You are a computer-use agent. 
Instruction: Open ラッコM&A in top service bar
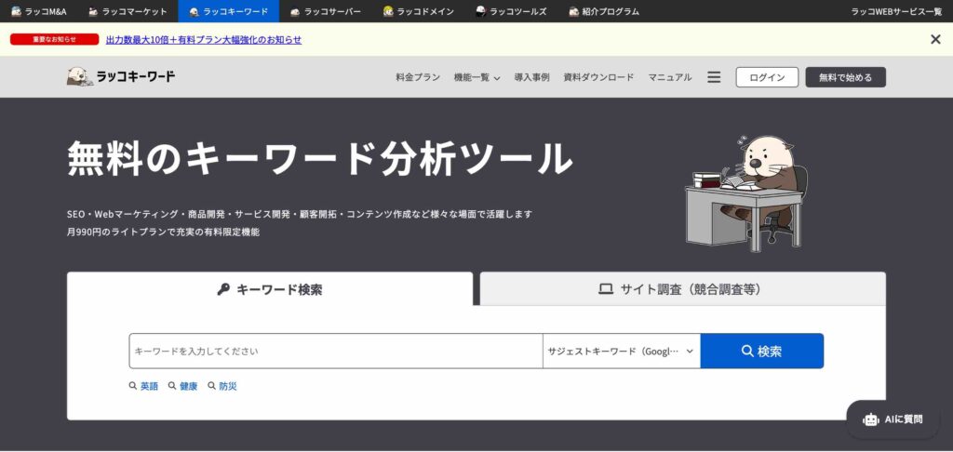tap(39, 11)
